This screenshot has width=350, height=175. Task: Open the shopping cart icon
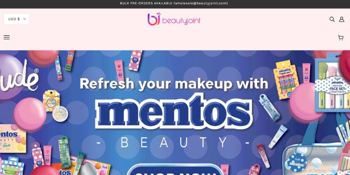[341, 38]
